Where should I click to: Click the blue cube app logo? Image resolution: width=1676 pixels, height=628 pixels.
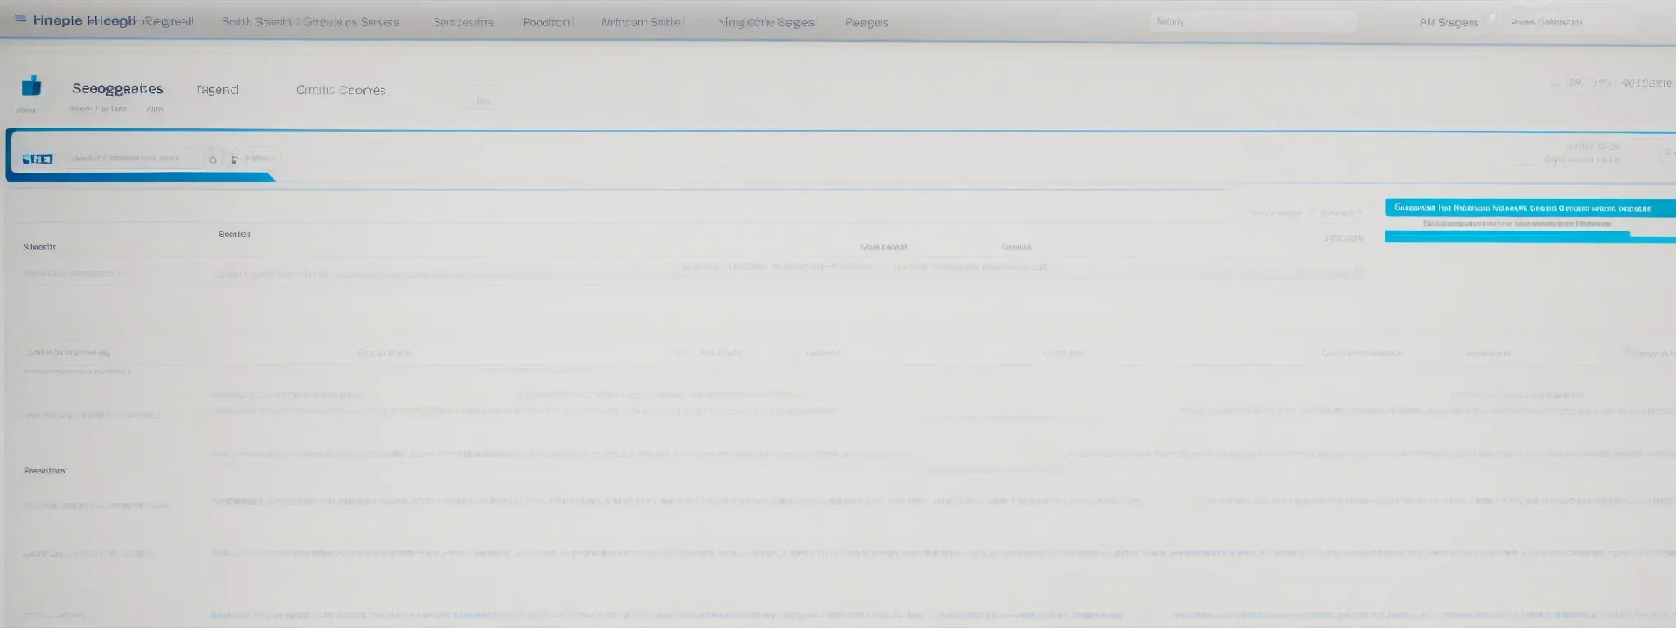click(x=32, y=86)
